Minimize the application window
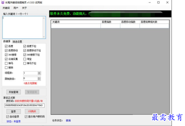 [150, 2]
